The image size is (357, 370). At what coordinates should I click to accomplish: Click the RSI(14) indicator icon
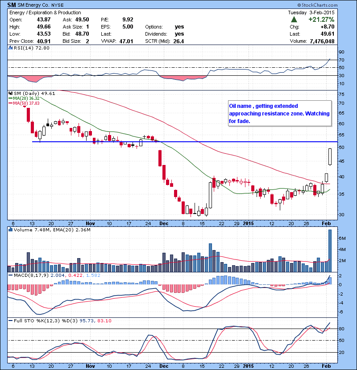[x=10, y=48]
